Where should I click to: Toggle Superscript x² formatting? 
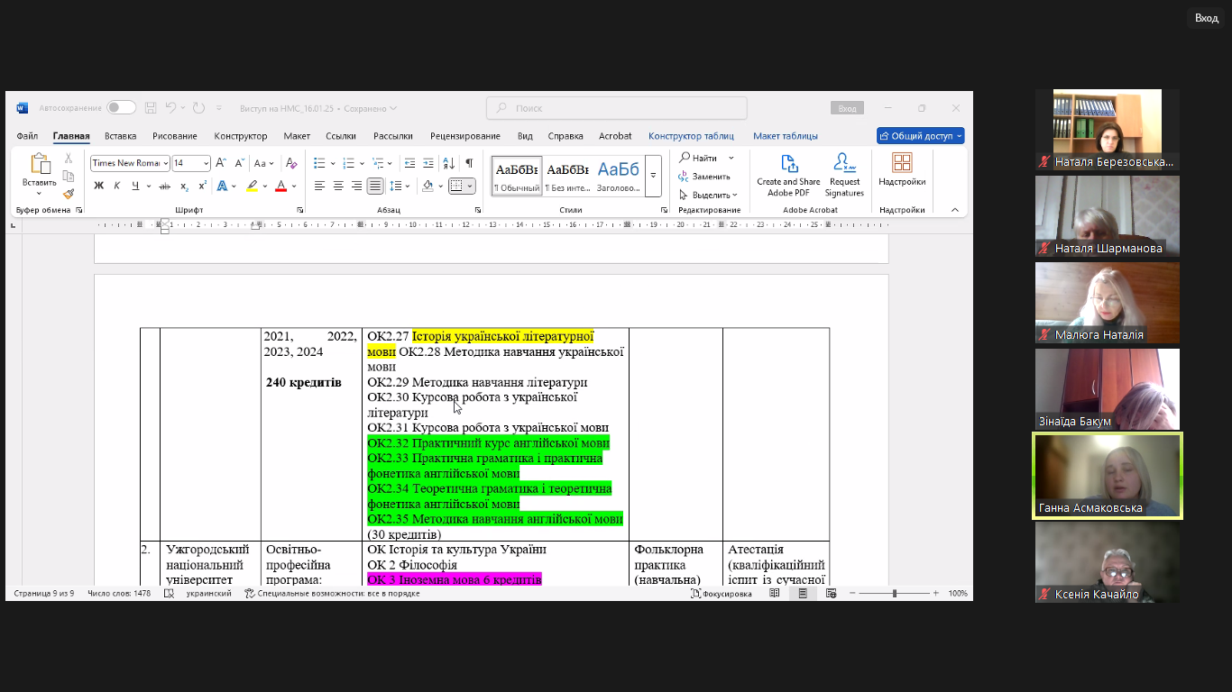(202, 186)
